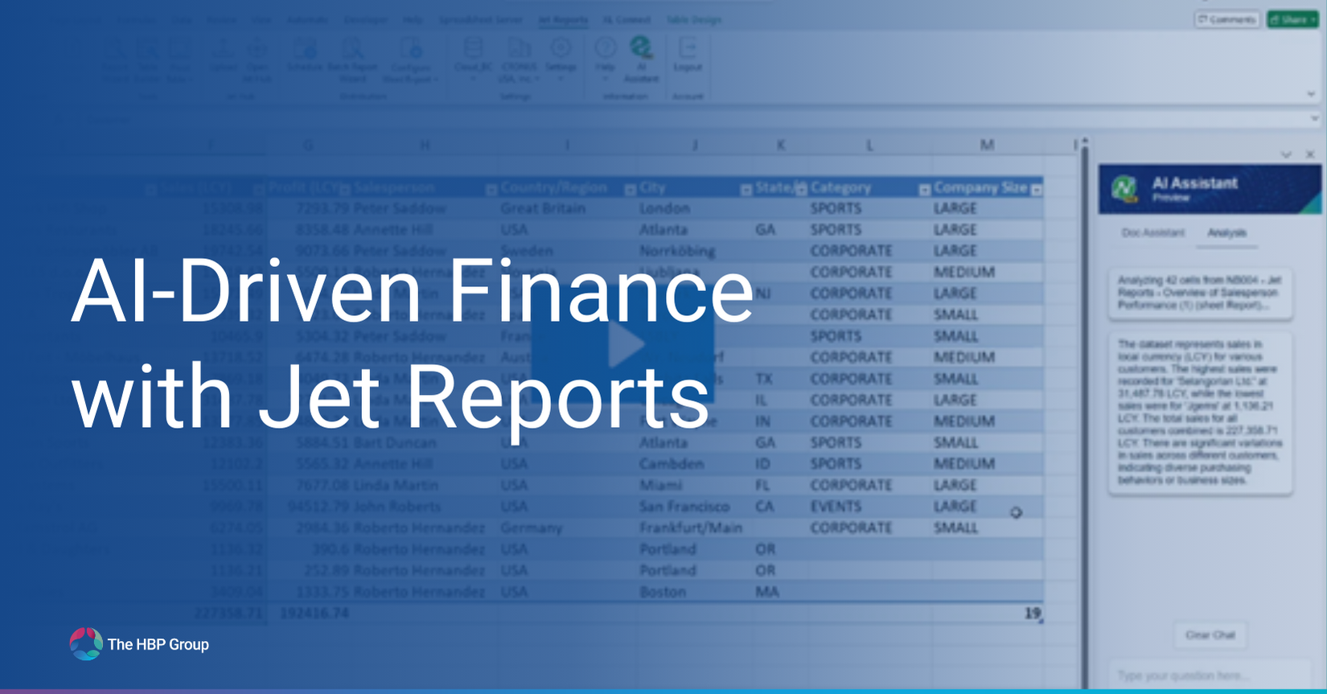Open Configure Mass Report icon
The height and width of the screenshot is (694, 1327).
(x=410, y=60)
